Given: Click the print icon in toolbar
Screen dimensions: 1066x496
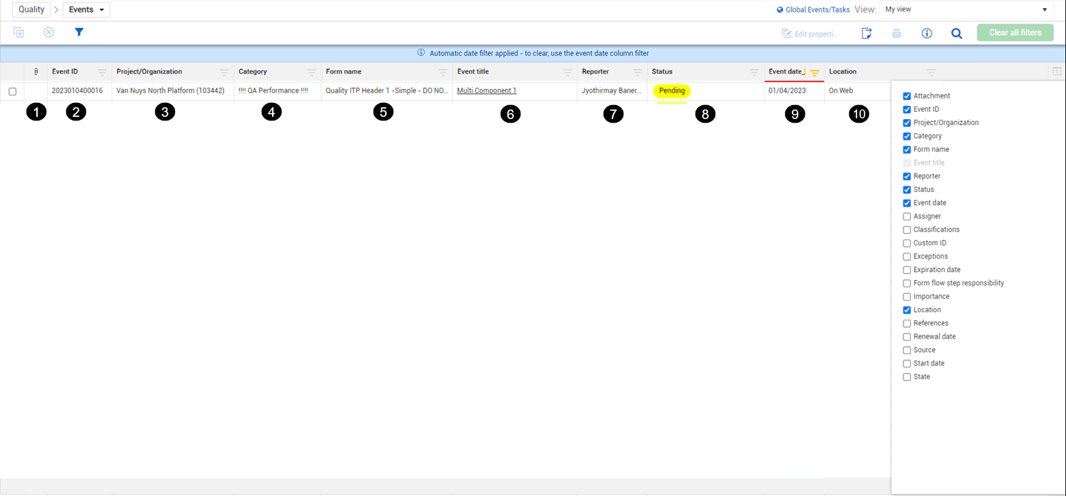Looking at the screenshot, I should pyautogui.click(x=896, y=33).
